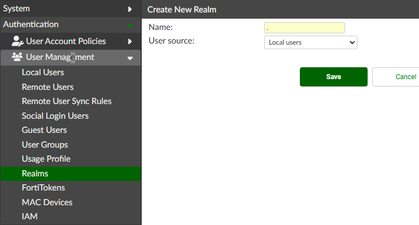
Task: Click the "Name:" label
Action: [160, 27]
